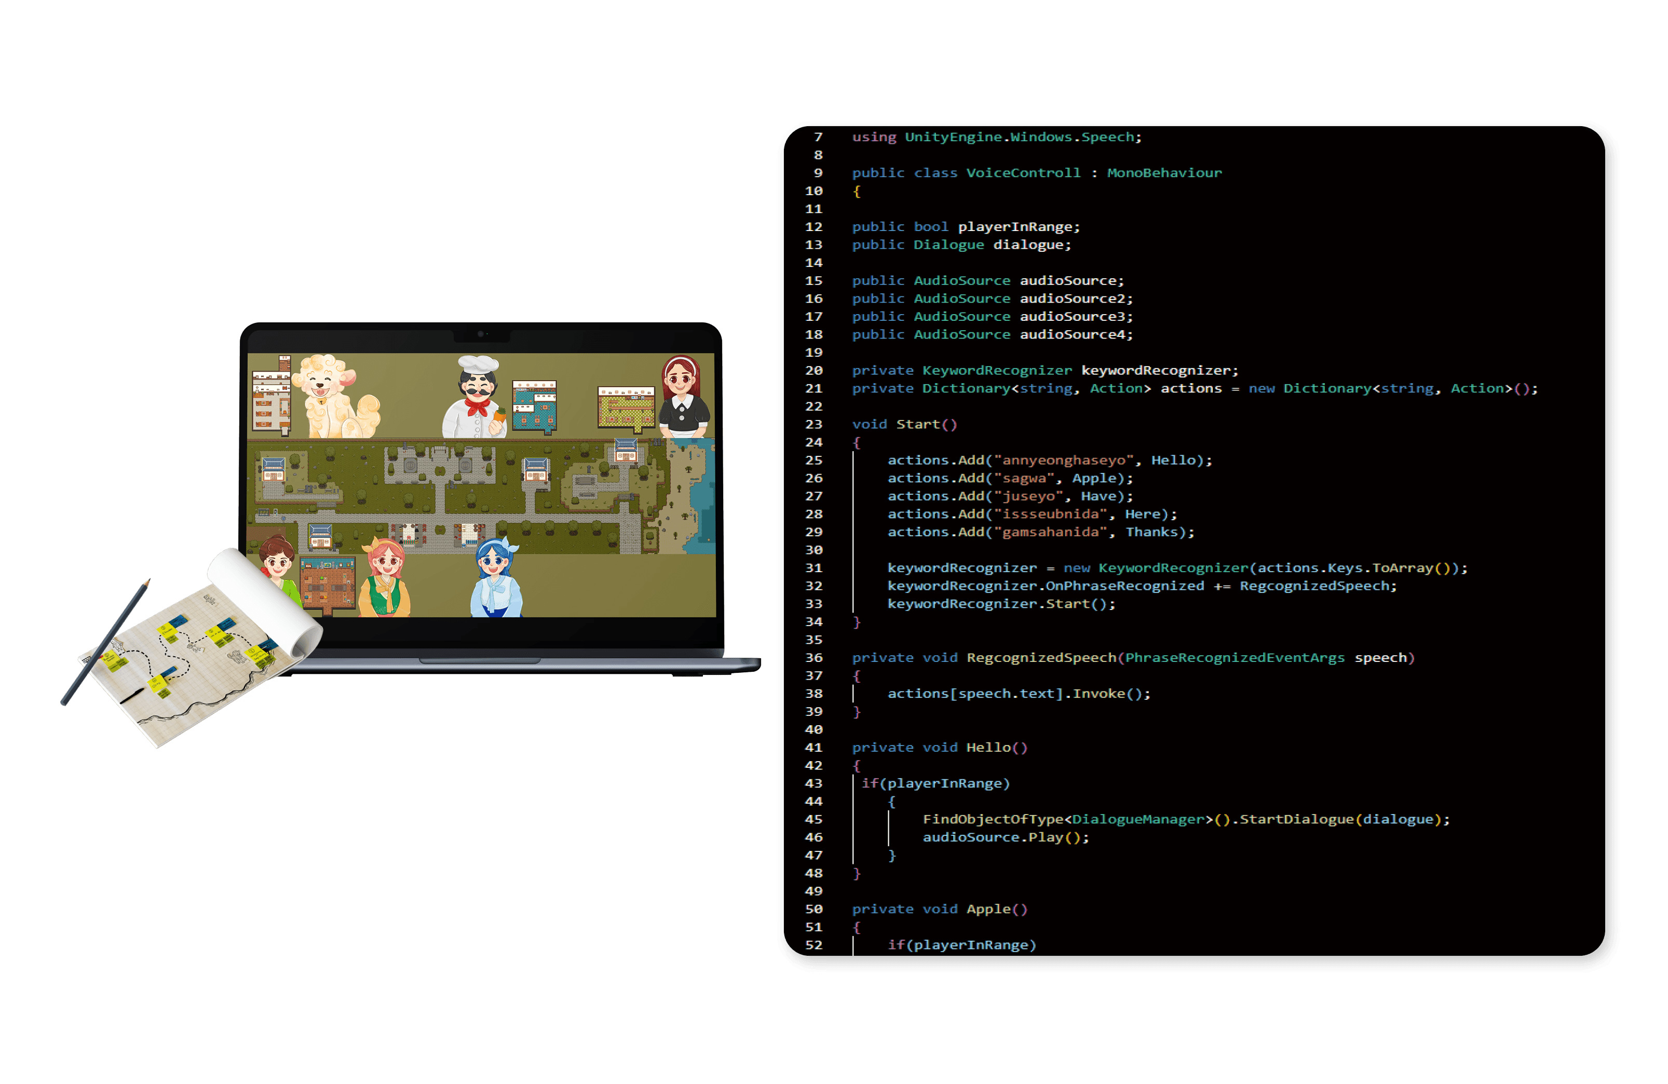Click the laptop webcam
Screen dimensions: 1668x1084
(481, 334)
